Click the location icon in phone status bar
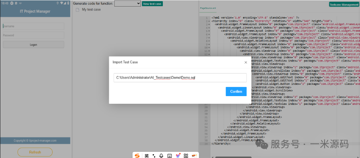Image resolution: width=360 pixels, height=158 pixels. [57, 3]
